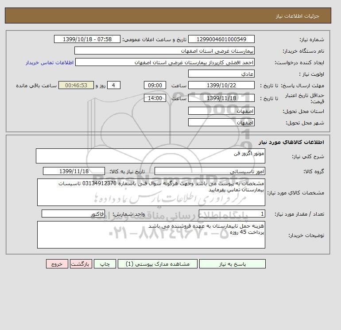Click the واحد شمارش label
Viewport: 341px width, 330px height.
pyautogui.click(x=129, y=214)
